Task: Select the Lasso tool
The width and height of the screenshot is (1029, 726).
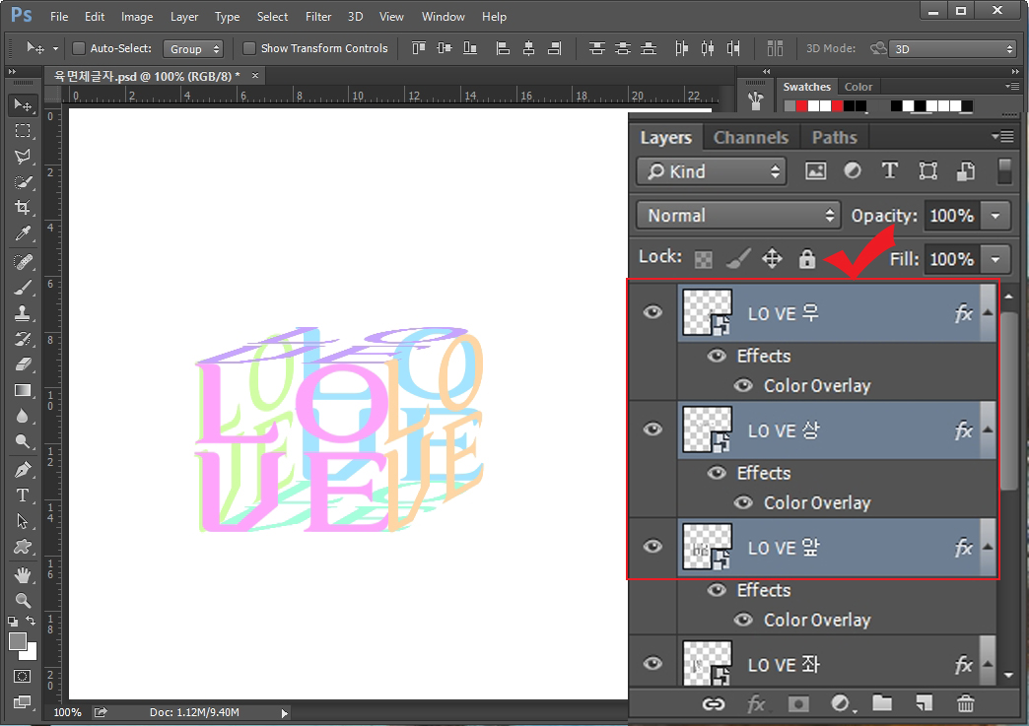Action: click(23, 156)
